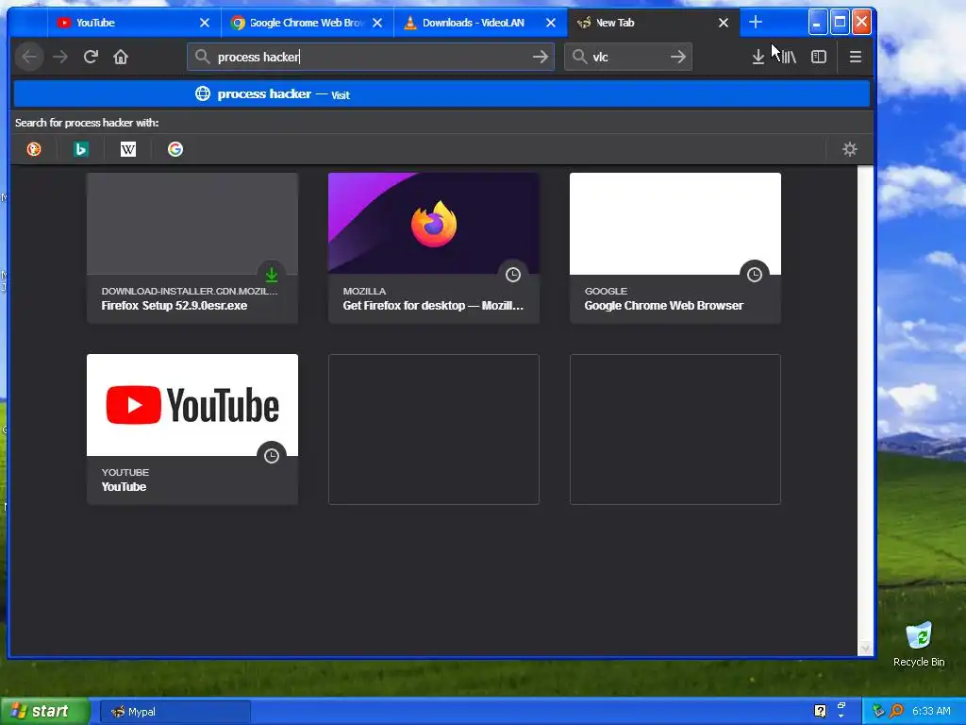
Task: Open Firefox Setup 52.9.0esr.exe tile
Action: pyautogui.click(x=192, y=248)
